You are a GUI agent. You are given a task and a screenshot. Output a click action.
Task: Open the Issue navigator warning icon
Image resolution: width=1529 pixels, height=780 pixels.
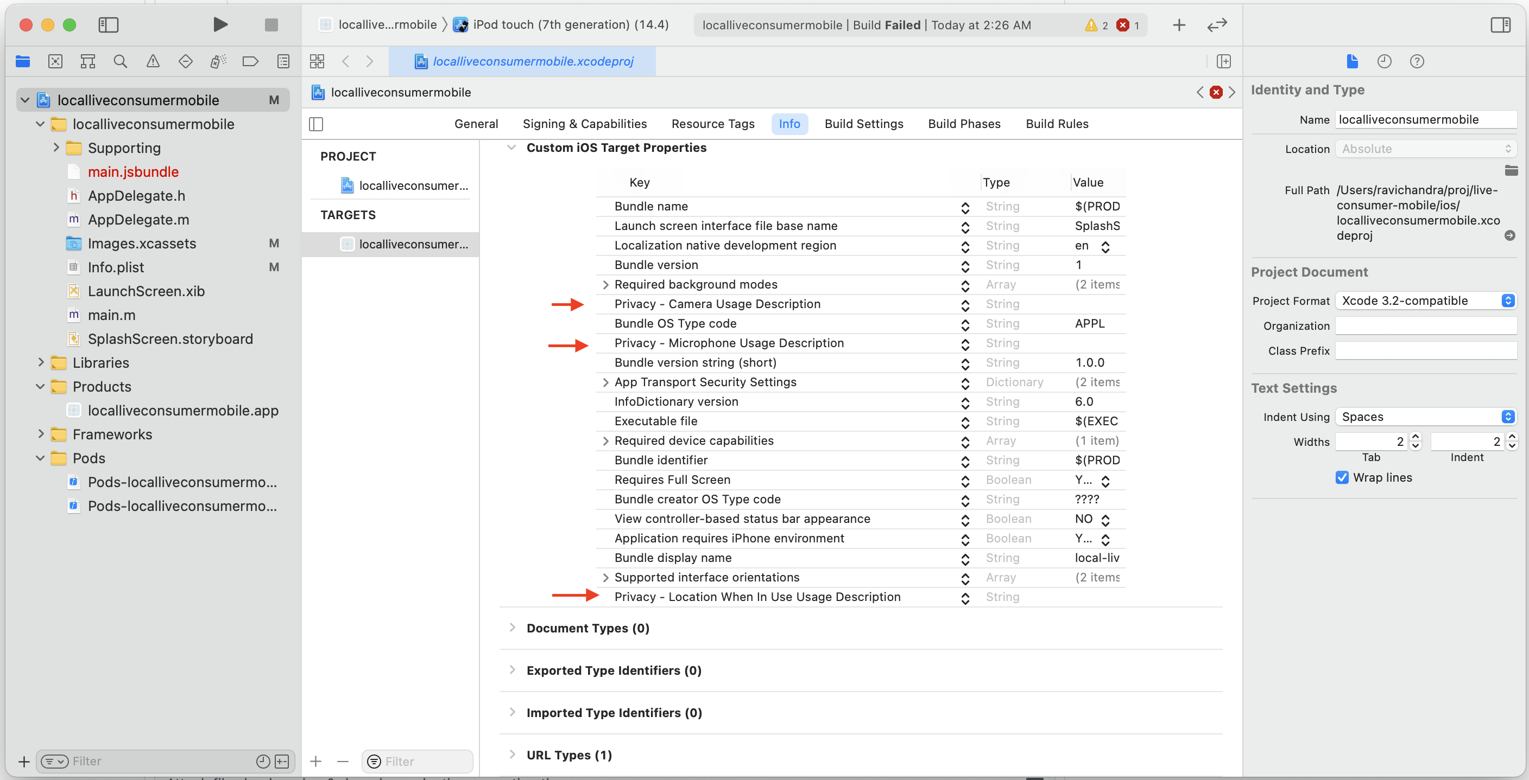click(x=153, y=61)
